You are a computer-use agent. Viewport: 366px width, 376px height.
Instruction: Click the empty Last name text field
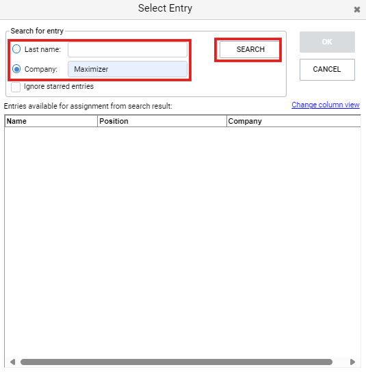[x=127, y=50]
